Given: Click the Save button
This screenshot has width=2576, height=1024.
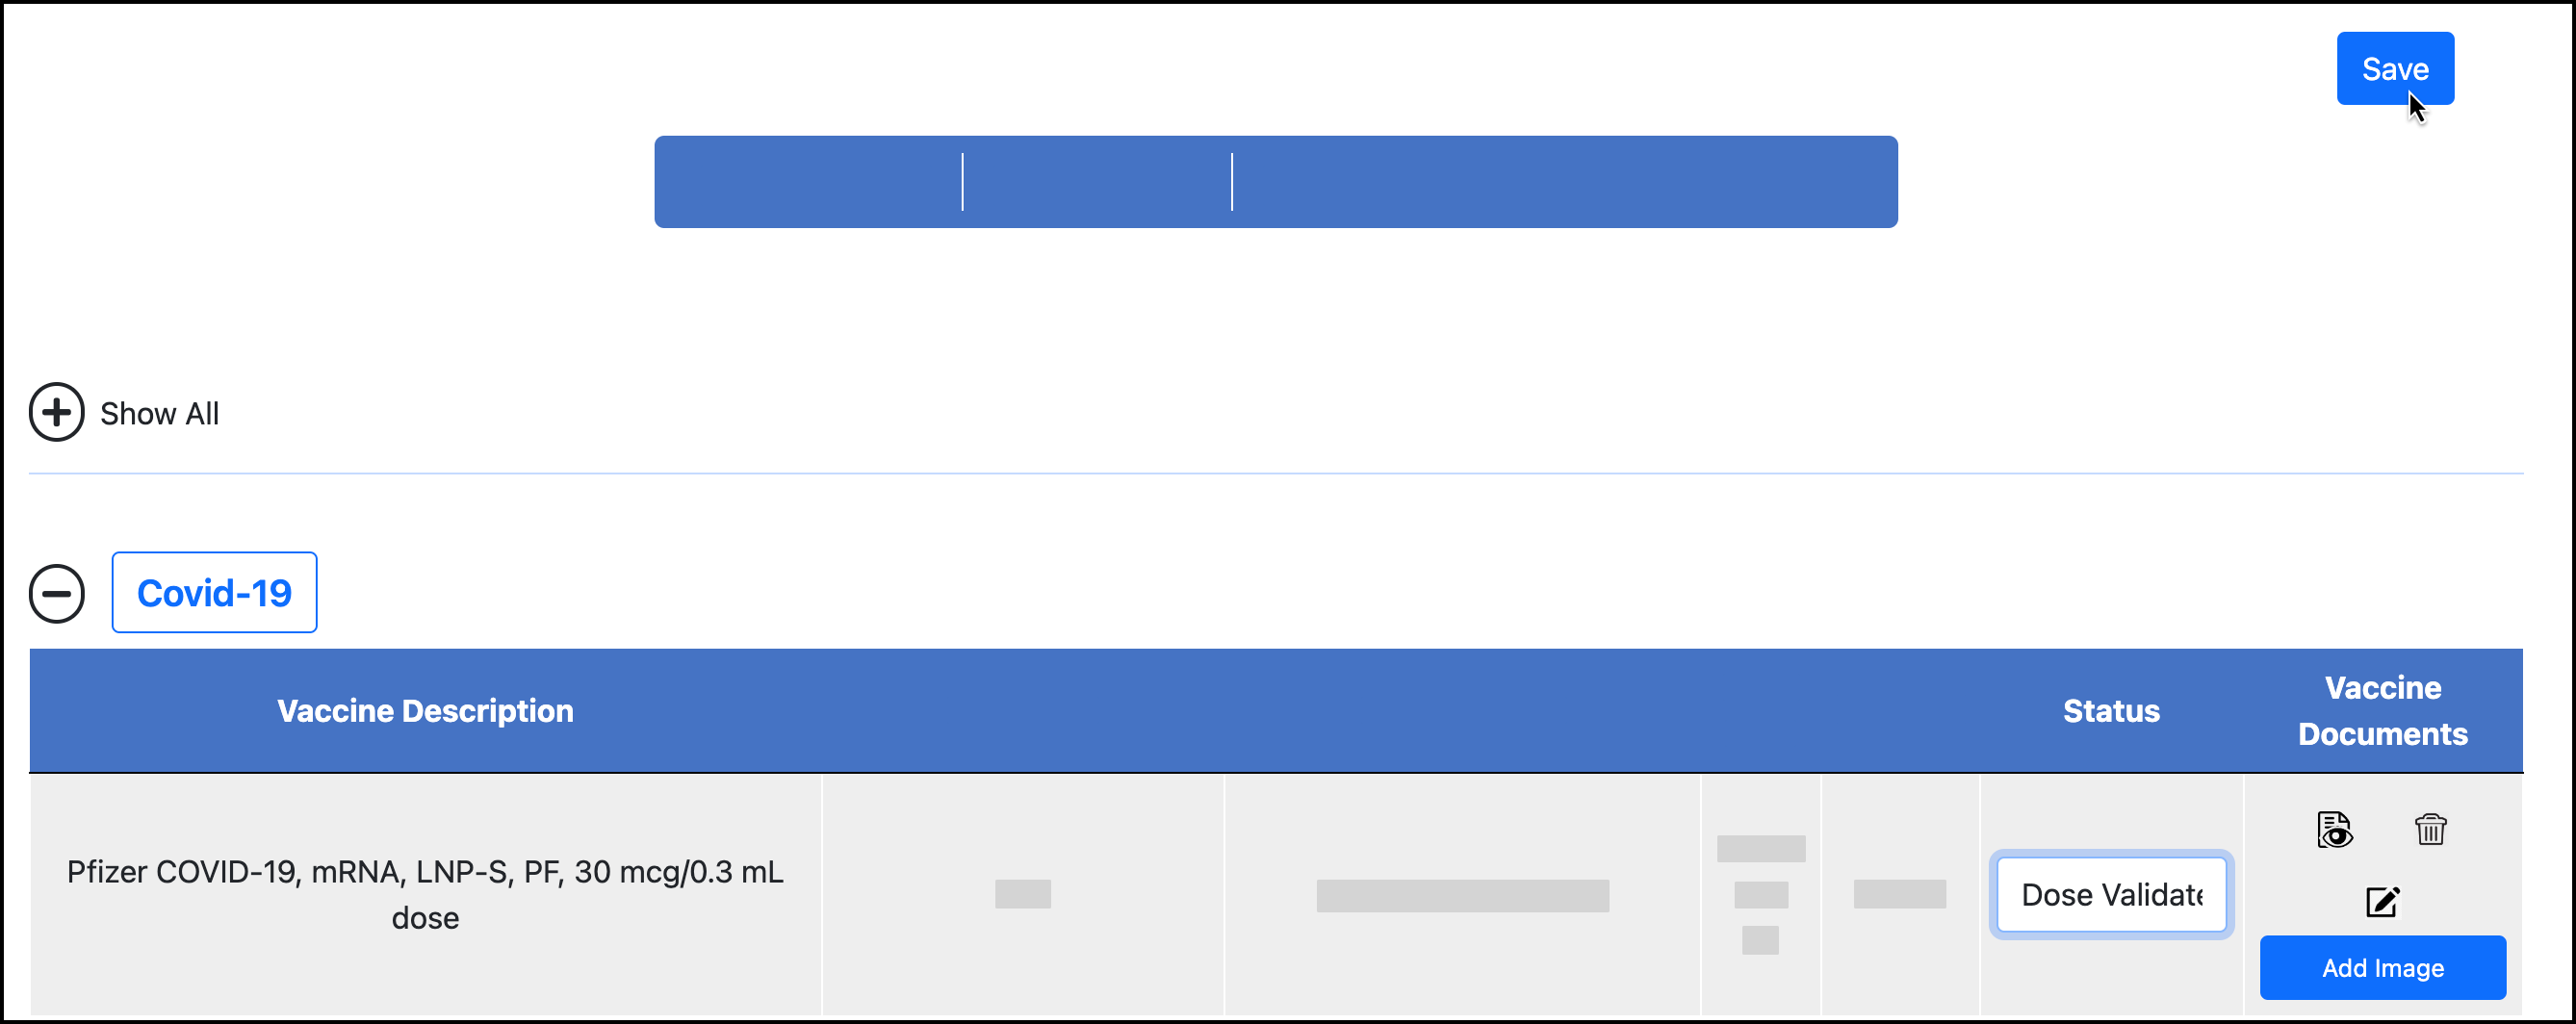Looking at the screenshot, I should [2394, 69].
